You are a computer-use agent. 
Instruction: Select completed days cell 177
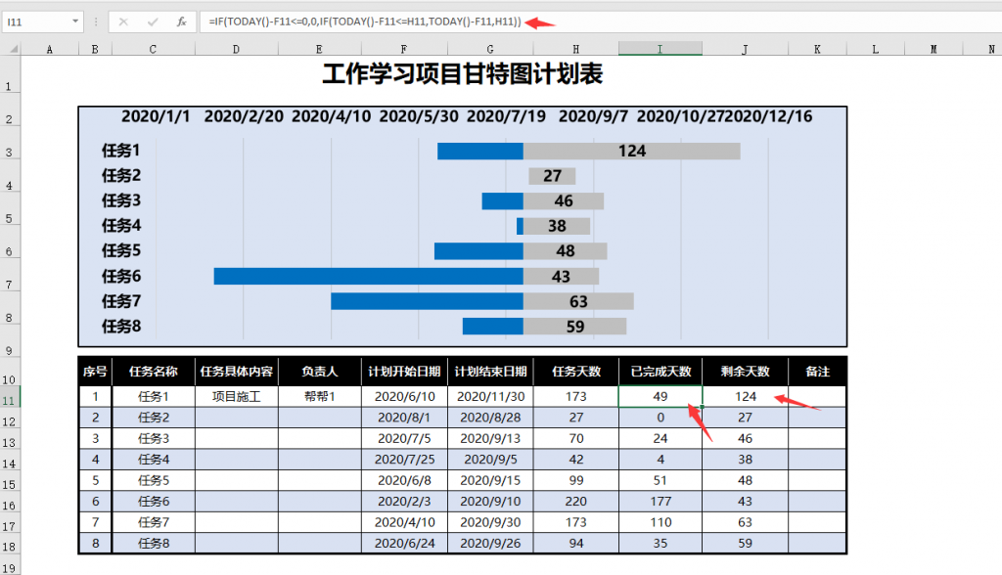[660, 502]
